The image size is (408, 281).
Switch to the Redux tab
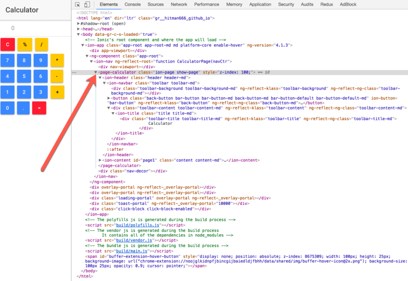tap(326, 5)
